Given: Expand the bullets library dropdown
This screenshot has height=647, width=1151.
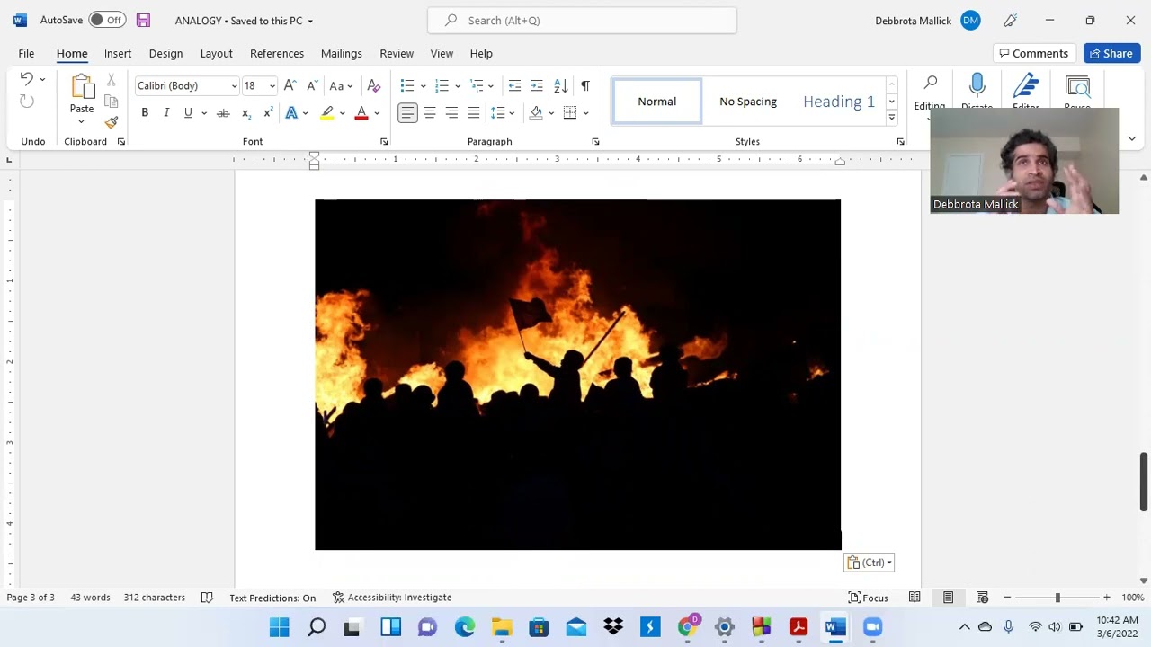Looking at the screenshot, I should 423,86.
